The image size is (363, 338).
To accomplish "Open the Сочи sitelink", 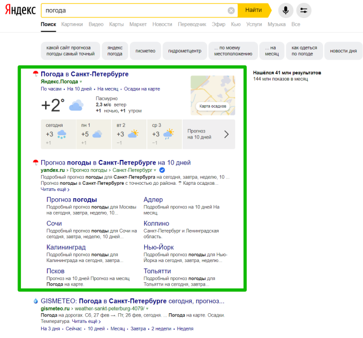I will click(54, 223).
